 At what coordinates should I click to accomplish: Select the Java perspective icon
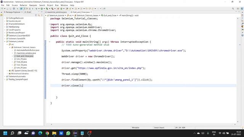point(242,9)
